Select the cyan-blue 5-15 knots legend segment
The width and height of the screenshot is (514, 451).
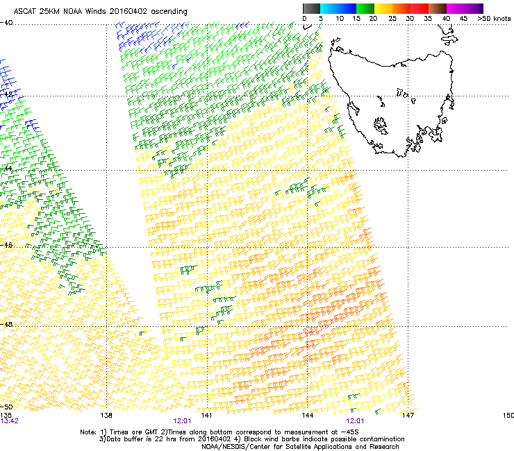click(338, 8)
